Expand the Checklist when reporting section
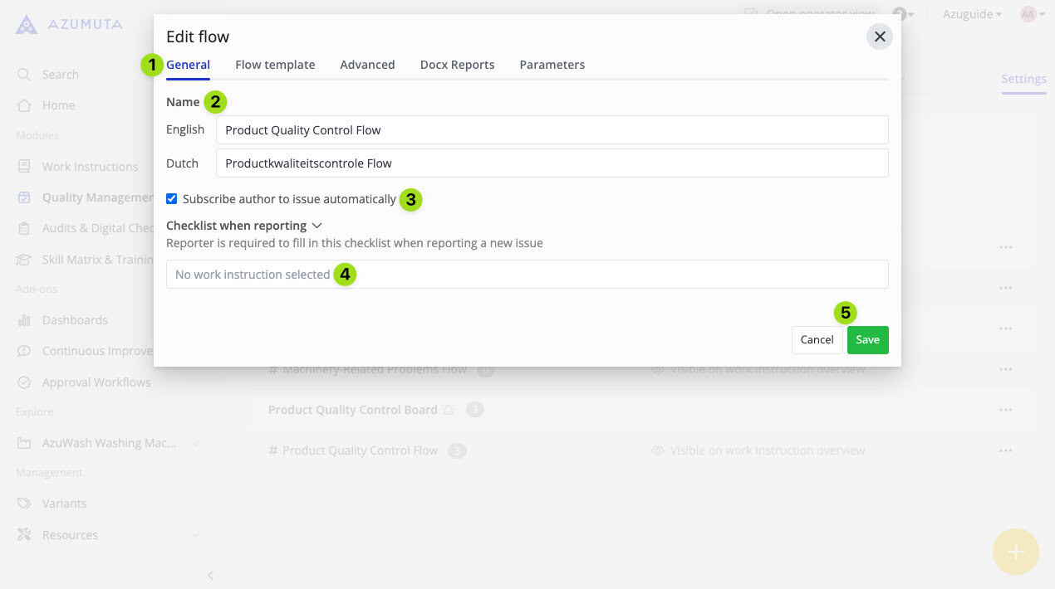Screen dimensions: 1055x589 pyautogui.click(x=317, y=225)
